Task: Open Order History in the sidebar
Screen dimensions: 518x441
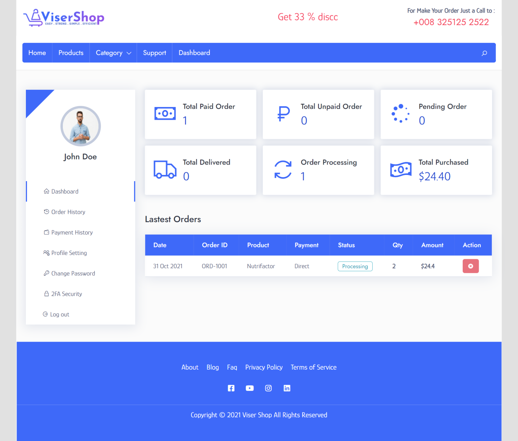Action: pyautogui.click(x=68, y=212)
